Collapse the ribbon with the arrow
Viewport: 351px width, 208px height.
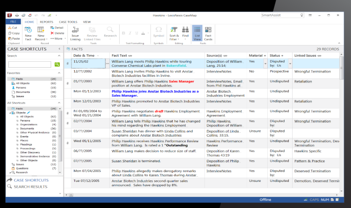pyautogui.click(x=339, y=43)
